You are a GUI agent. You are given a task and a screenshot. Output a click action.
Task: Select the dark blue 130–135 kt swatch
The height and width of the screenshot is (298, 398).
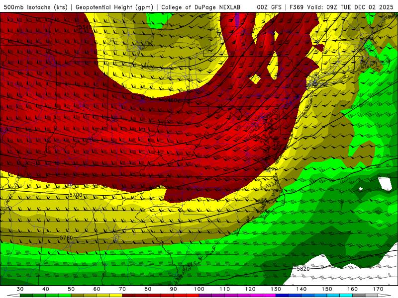(282, 296)
